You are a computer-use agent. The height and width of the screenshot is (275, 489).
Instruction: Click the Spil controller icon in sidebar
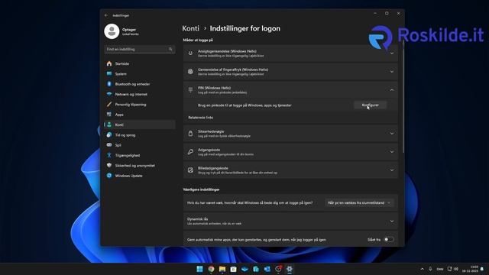109,145
